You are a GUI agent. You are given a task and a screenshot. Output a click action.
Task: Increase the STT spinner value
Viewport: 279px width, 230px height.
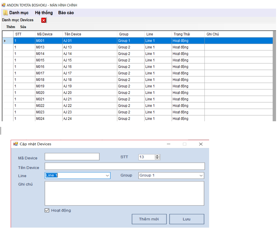tap(157, 155)
